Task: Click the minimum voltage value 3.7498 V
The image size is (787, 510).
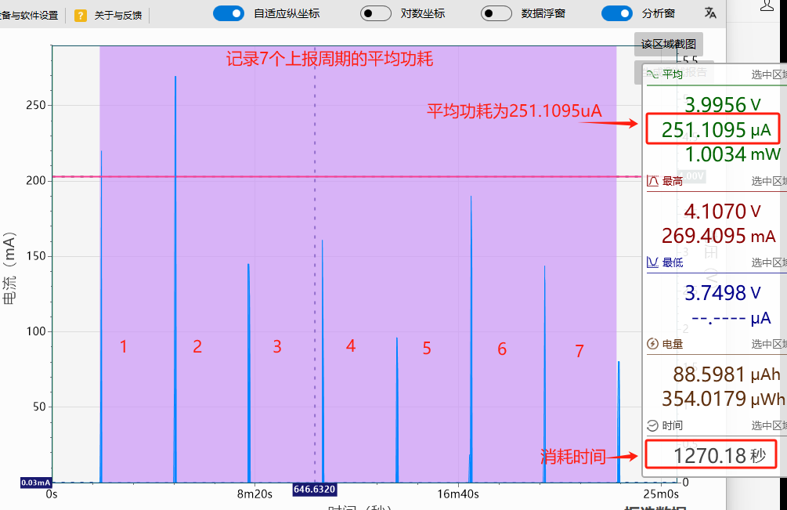Action: point(723,293)
